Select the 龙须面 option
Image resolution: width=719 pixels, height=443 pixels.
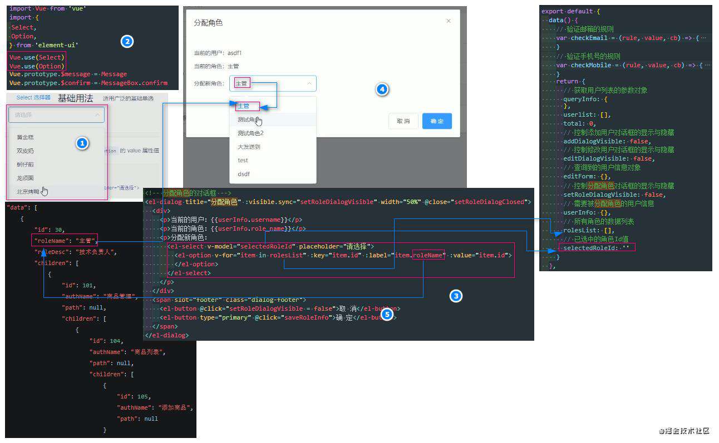pyautogui.click(x=25, y=178)
